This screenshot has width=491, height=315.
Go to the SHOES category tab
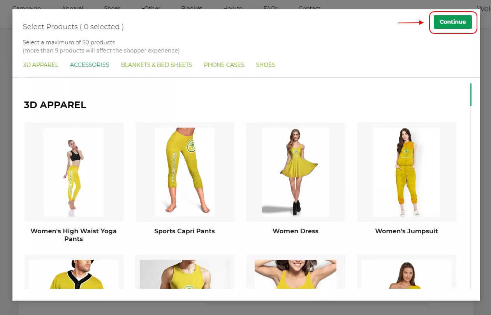click(266, 65)
